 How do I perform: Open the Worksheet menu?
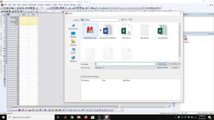(32, 5)
